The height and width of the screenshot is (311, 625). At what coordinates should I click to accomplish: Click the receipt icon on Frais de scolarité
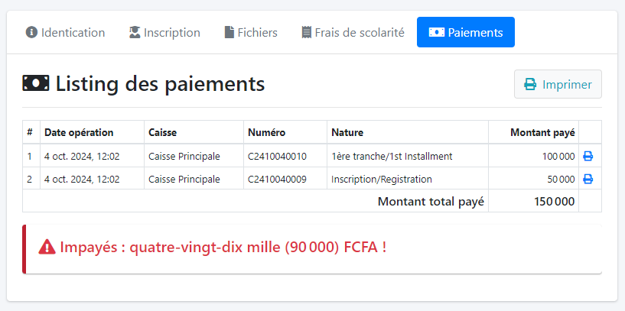click(306, 32)
